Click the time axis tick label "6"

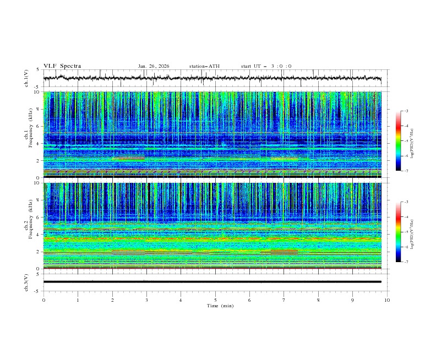pos(249,300)
